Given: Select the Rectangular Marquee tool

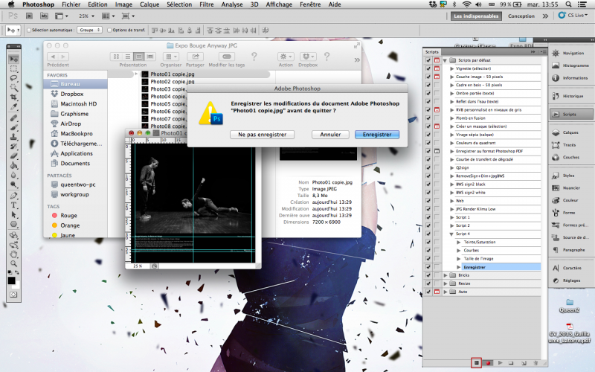Looking at the screenshot, I should pyautogui.click(x=13, y=68).
